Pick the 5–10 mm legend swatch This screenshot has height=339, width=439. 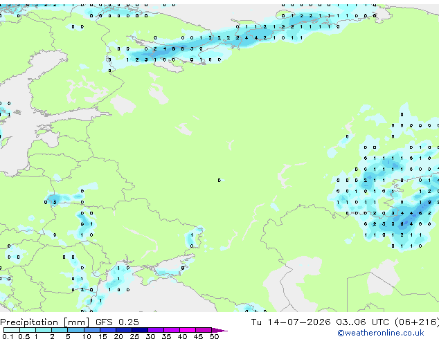[76, 330]
